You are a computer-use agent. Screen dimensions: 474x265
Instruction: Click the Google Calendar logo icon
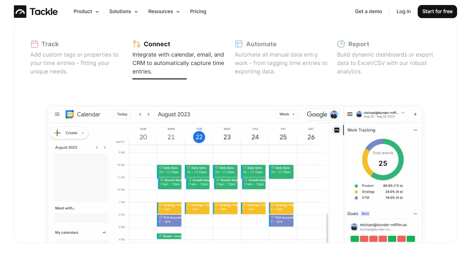click(x=69, y=114)
